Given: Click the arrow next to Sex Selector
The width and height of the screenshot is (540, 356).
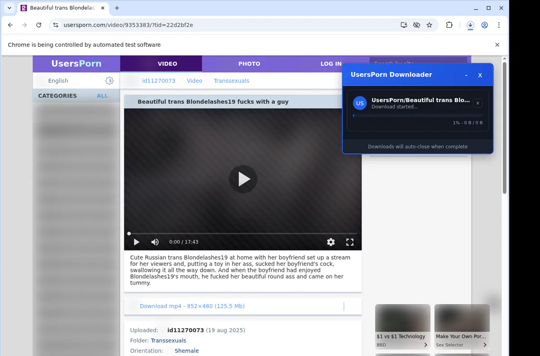Looking at the screenshot, I should tap(485, 345).
